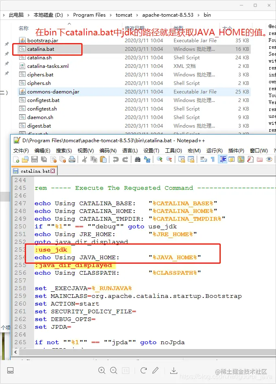Click 此电脑 in Explorer address breadcrumb
The height and width of the screenshot is (384, 276).
(16, 15)
